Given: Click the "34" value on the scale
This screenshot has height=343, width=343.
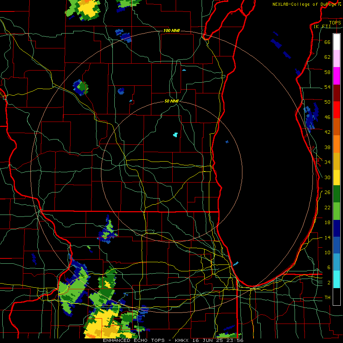Looking at the screenshot, I should tap(327, 162).
